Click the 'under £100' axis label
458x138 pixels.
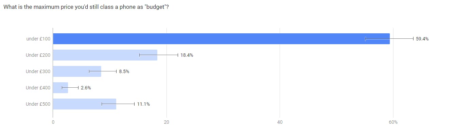tap(38, 39)
